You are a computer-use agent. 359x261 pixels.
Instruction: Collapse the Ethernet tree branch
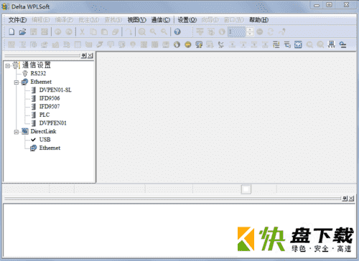17,82
